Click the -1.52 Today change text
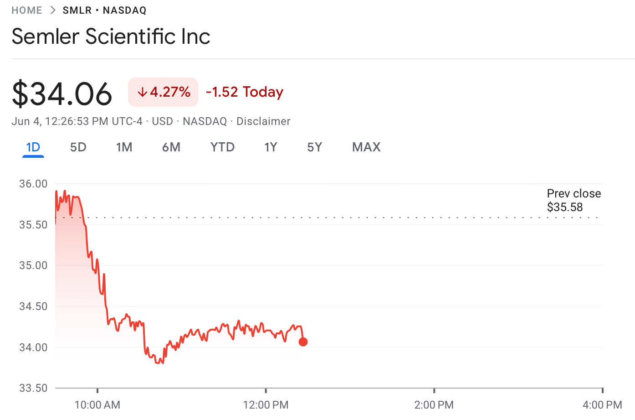The width and height of the screenshot is (635, 420). coord(245,92)
